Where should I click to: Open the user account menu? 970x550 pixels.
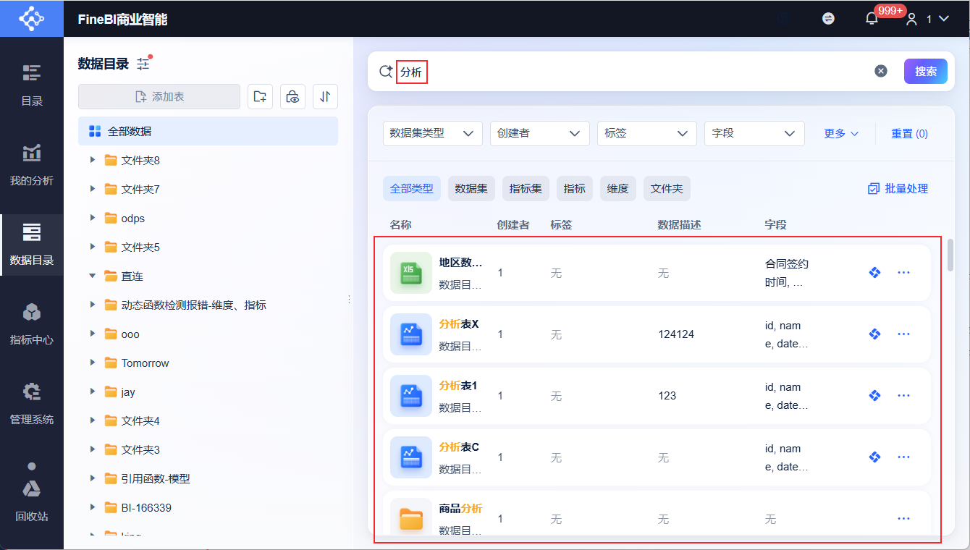927,19
